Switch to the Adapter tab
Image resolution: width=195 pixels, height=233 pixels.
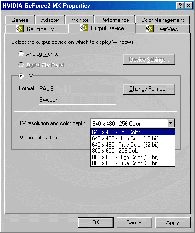point(50,20)
